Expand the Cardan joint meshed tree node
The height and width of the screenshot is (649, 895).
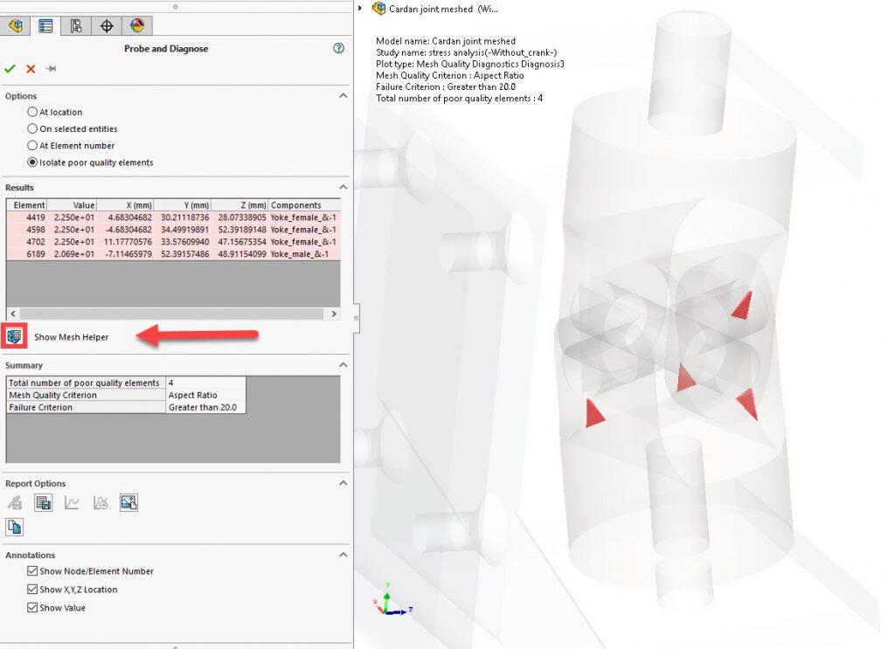[x=361, y=9]
